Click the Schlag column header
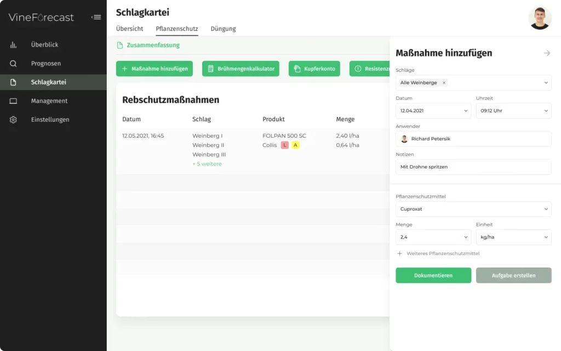Image resolution: width=561 pixels, height=351 pixels. (x=202, y=119)
